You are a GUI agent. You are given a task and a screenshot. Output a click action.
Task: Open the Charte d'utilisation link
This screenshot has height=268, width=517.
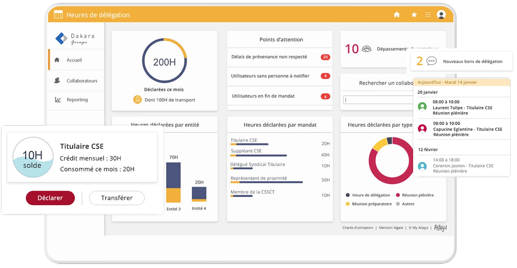click(358, 228)
